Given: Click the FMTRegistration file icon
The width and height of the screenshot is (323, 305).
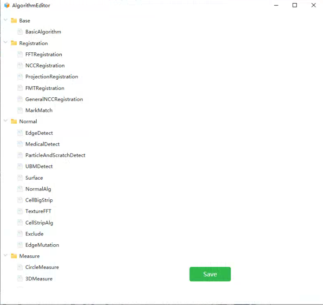Looking at the screenshot, I should click(x=20, y=88).
